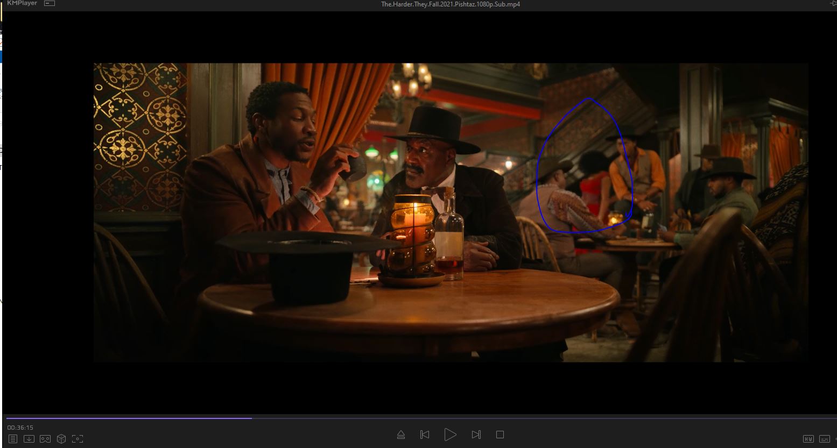Open 3D settings with the cube icon

click(x=61, y=439)
